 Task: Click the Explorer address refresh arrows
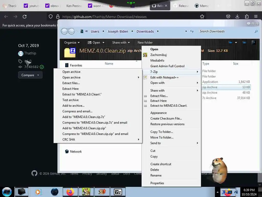[192, 31]
